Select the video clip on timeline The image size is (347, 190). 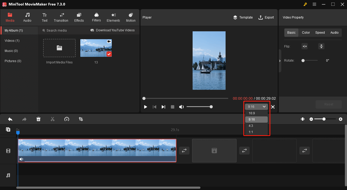point(97,150)
